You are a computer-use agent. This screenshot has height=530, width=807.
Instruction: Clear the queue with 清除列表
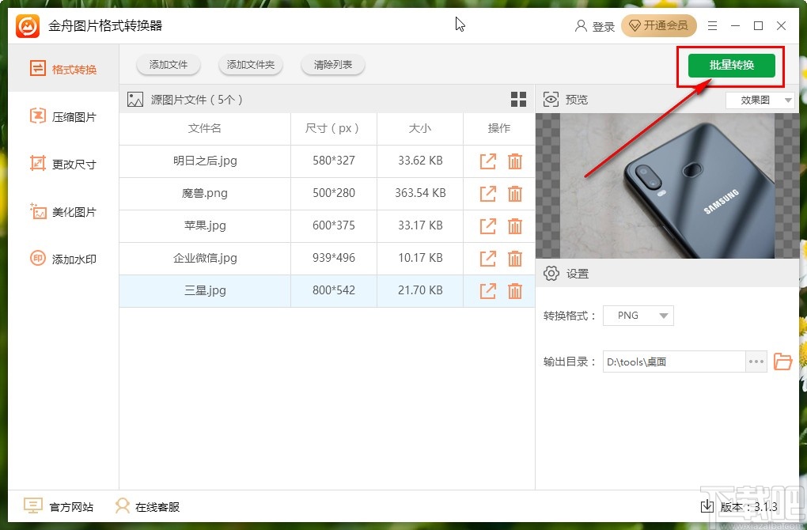tap(332, 66)
